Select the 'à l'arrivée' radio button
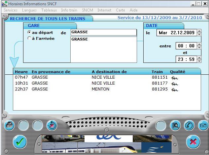The image size is (209, 155). pyautogui.click(x=29, y=38)
